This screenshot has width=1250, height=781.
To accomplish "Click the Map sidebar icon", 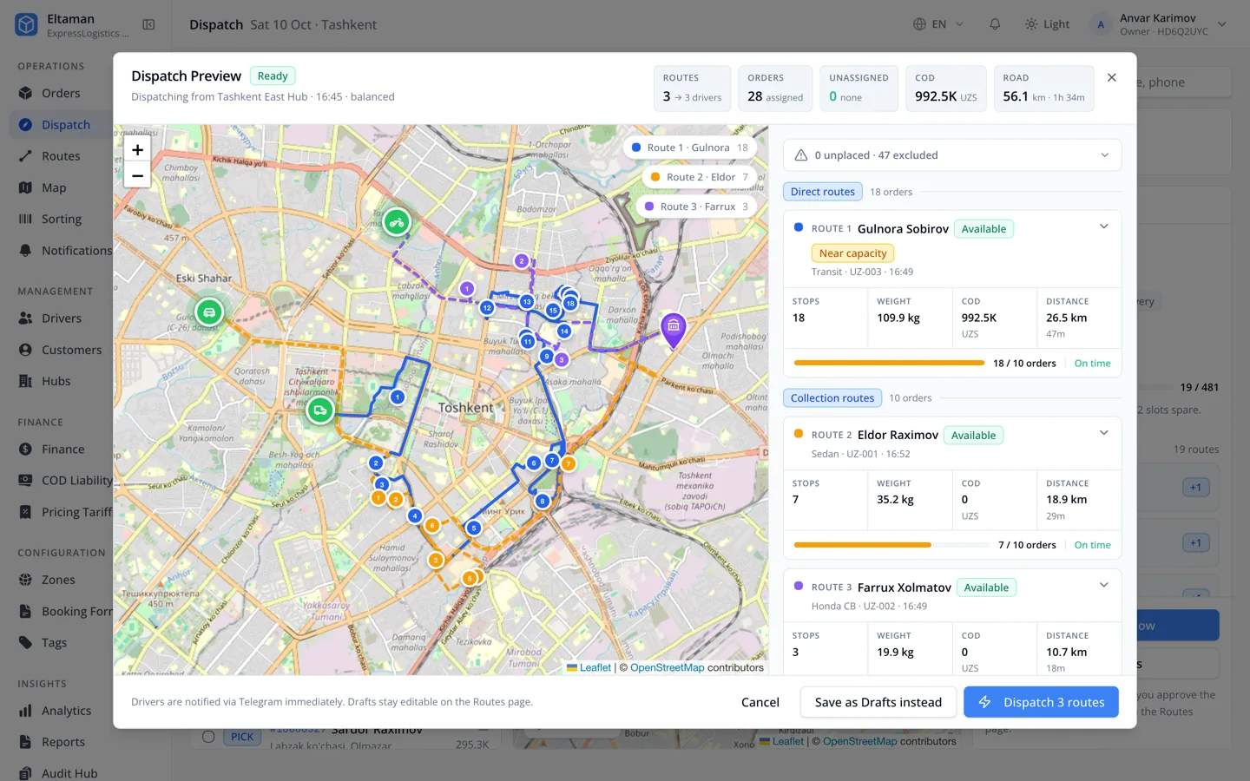I will tap(25, 187).
